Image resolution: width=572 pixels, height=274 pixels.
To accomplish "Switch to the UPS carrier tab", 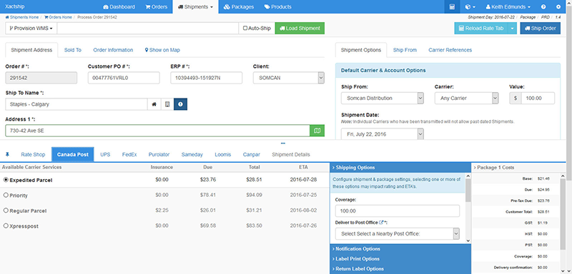I will 105,154.
